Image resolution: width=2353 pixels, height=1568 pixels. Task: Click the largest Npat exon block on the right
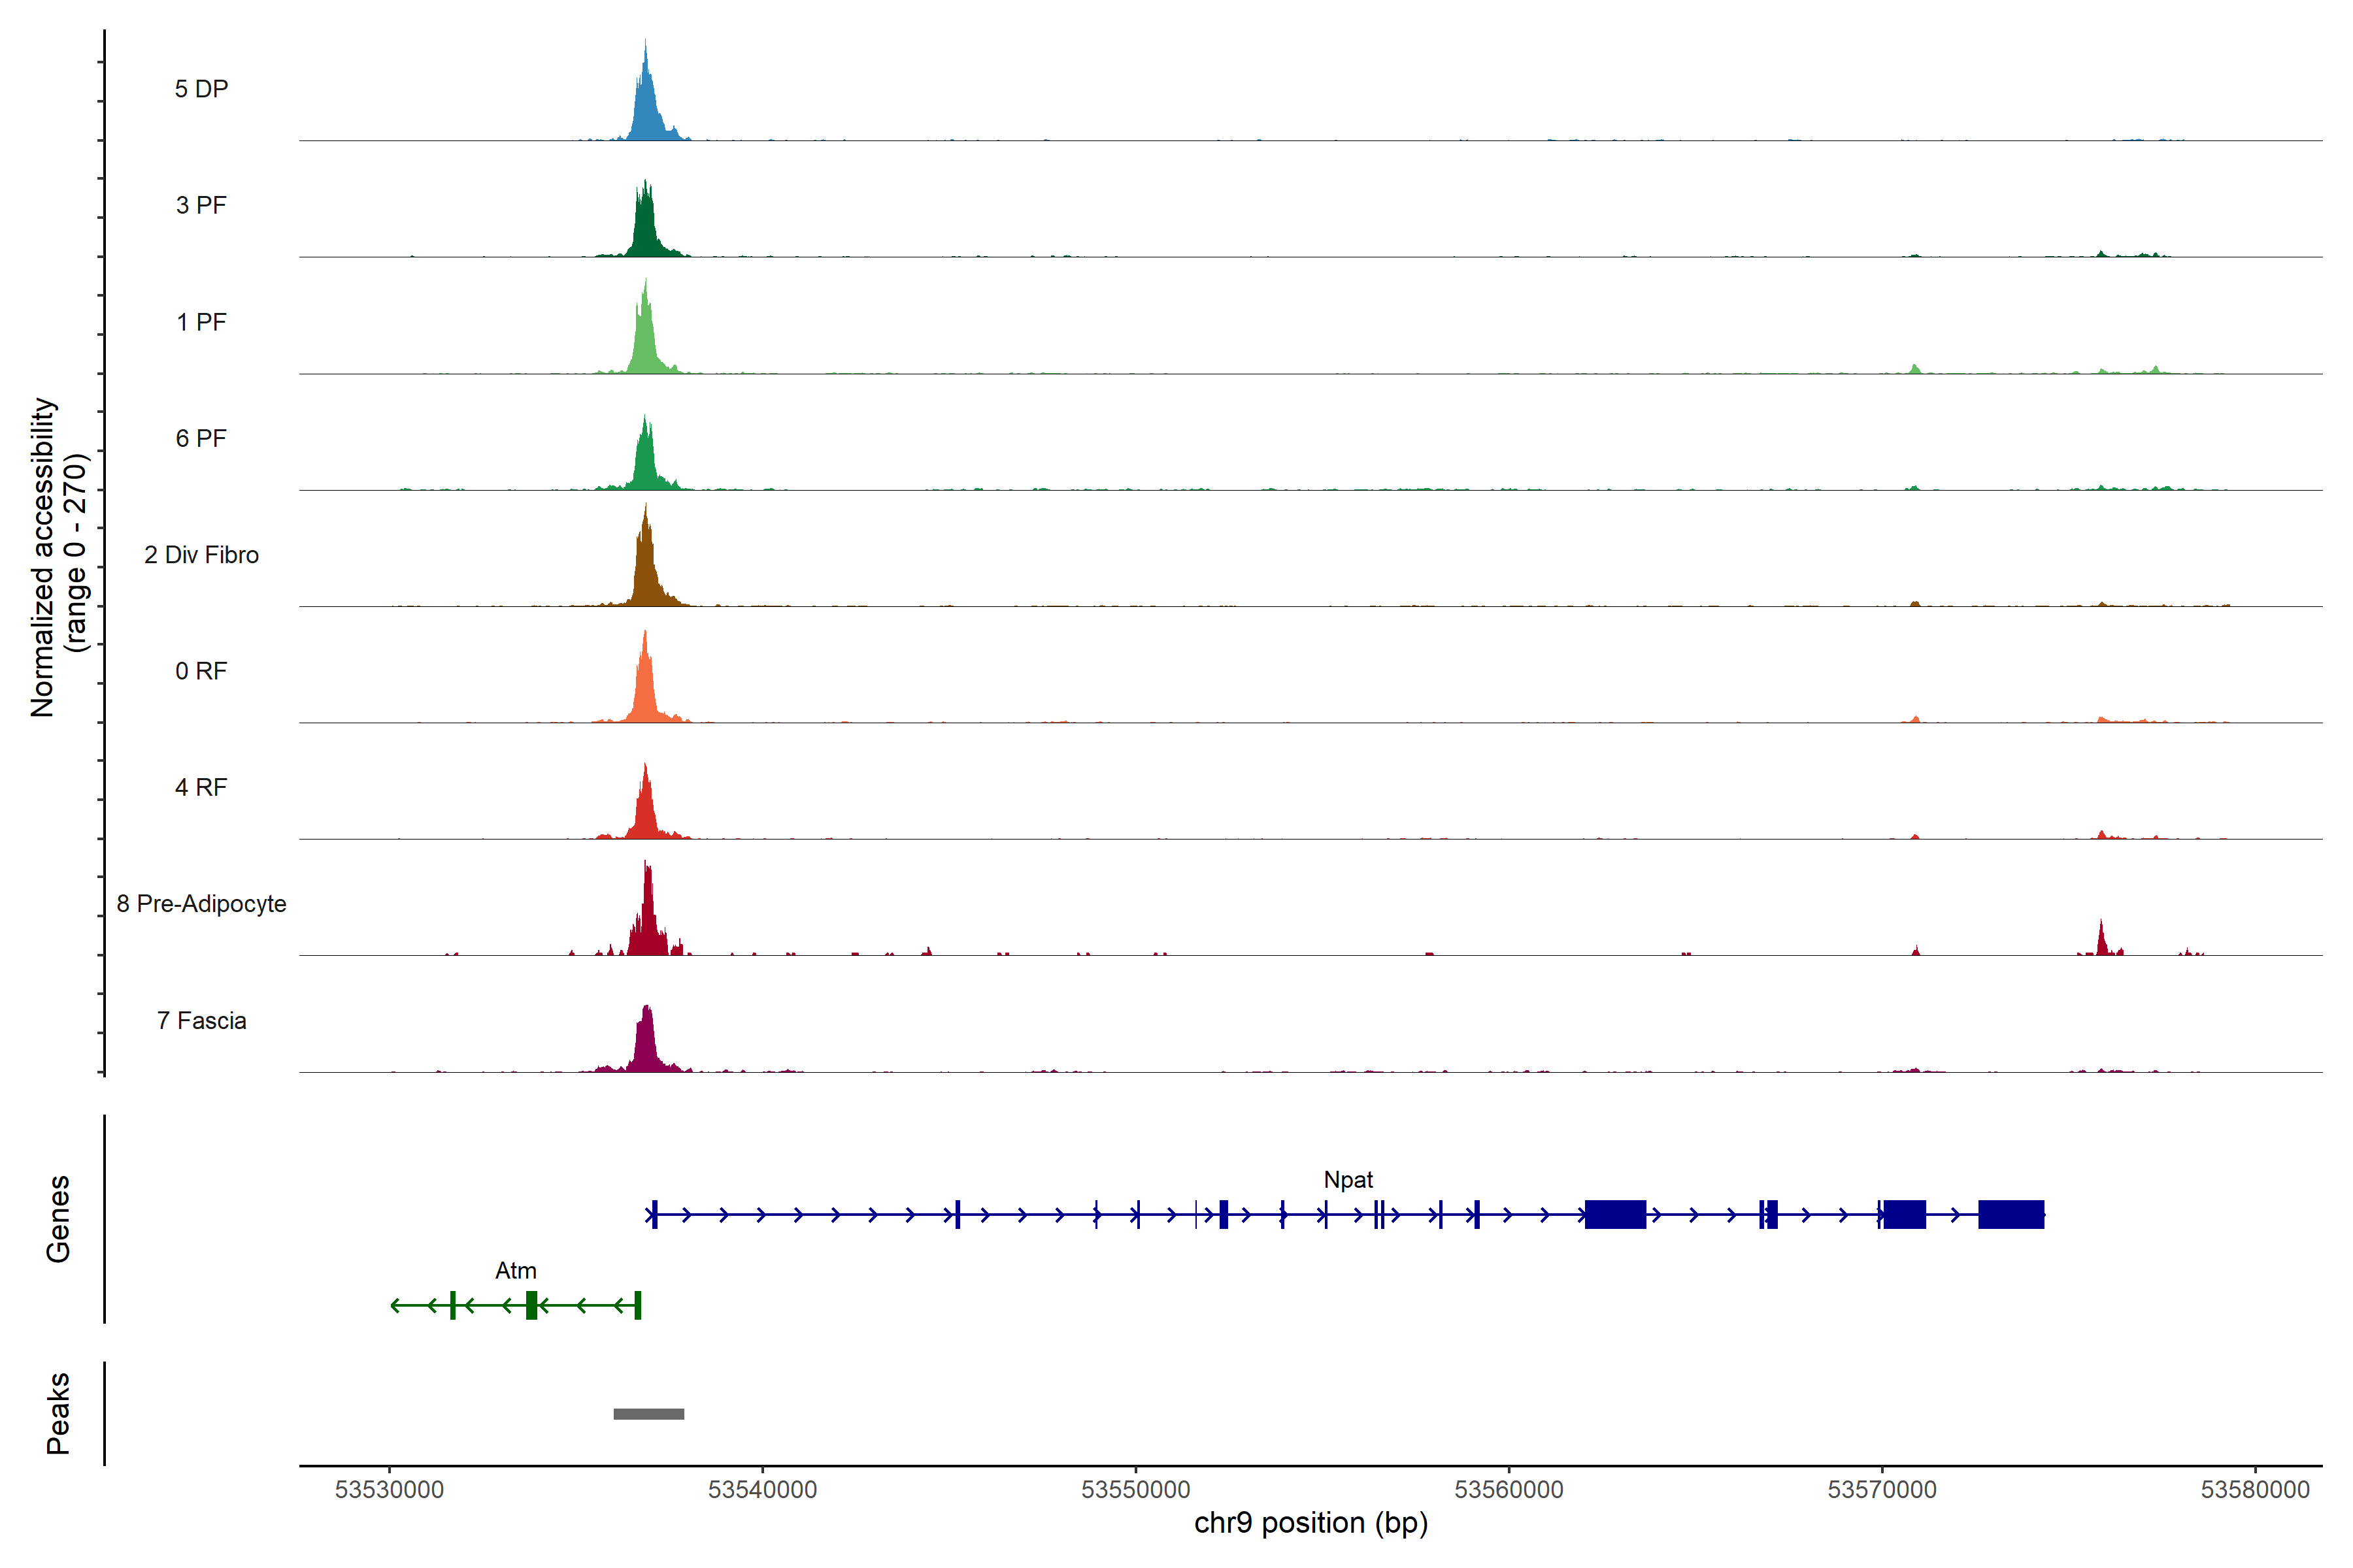tap(2011, 1215)
